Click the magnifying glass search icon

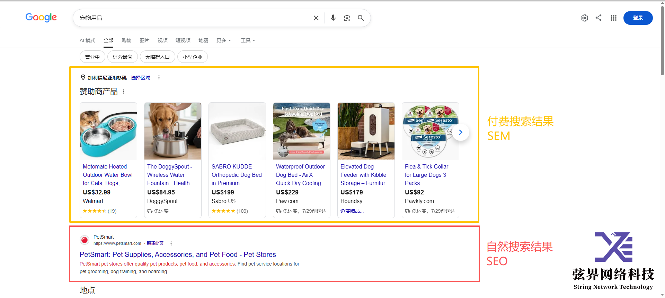coord(361,18)
